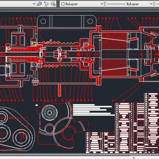Select the linetype ByLayer line preview
The height and width of the screenshot is (159, 159).
tap(116, 4)
